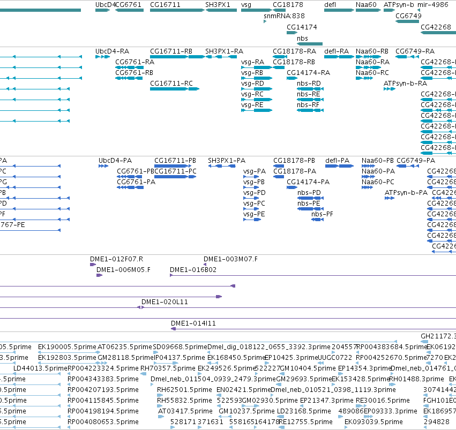
Task: Select the CG14174 gene label
Action: point(302,27)
